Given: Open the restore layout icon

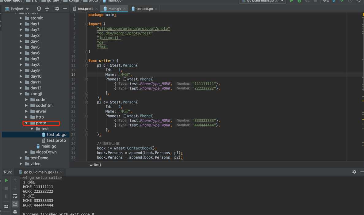Looking at the screenshot, I should [x=6, y=206].
